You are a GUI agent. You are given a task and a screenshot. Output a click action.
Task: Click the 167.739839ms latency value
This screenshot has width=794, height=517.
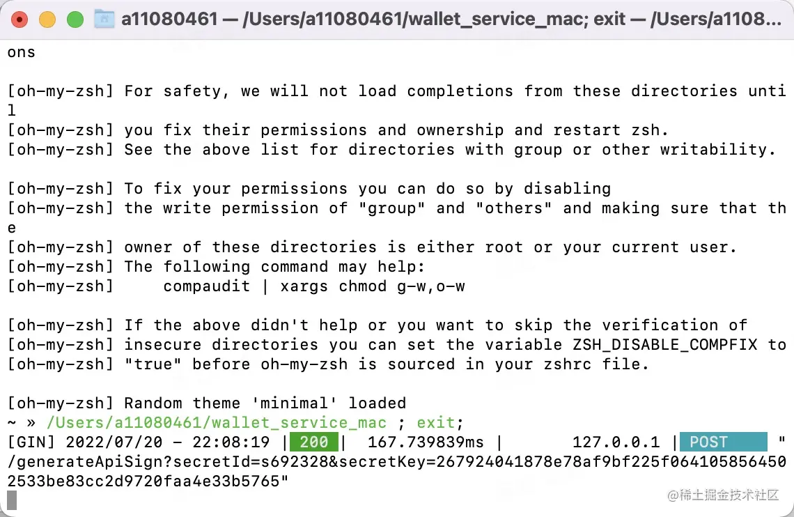tap(426, 442)
